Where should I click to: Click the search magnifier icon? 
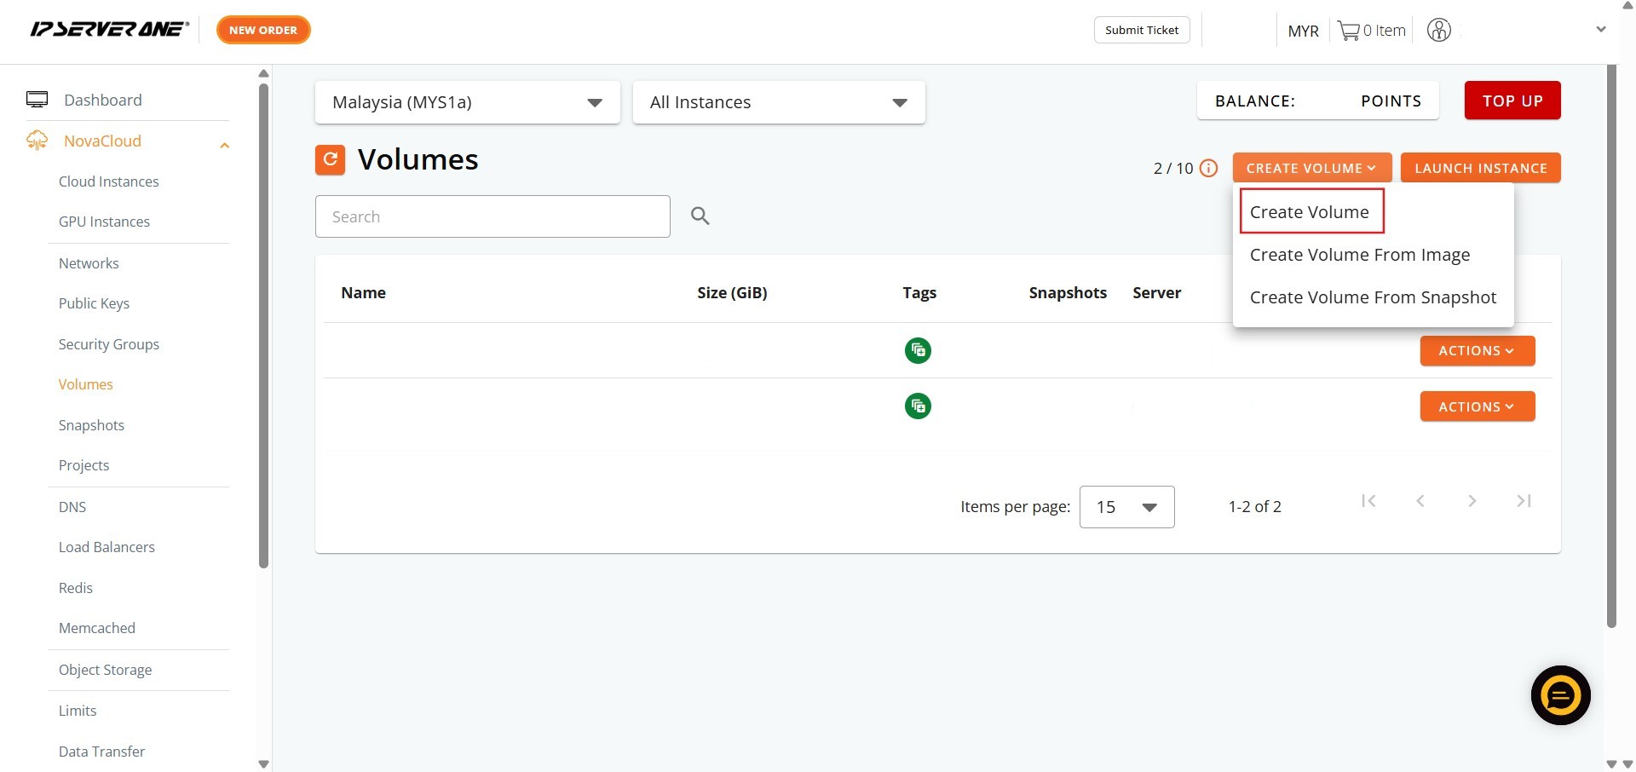[x=700, y=216]
